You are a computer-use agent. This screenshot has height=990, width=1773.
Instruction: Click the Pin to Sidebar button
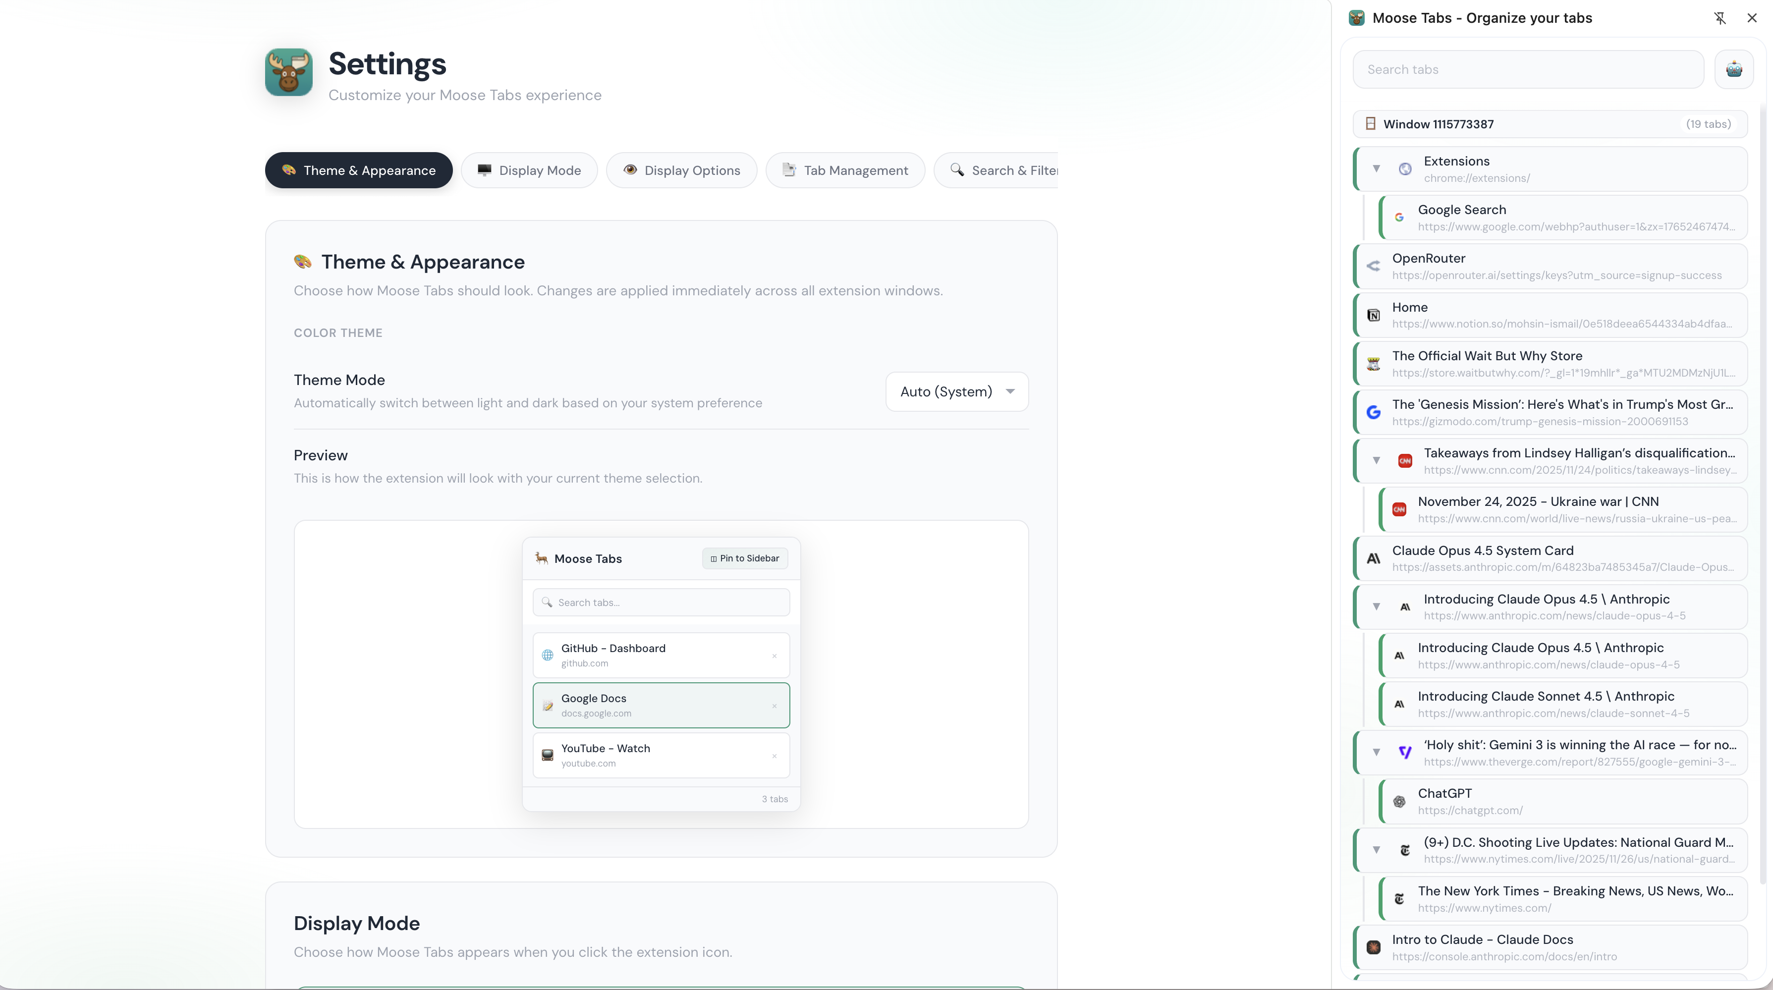(745, 558)
